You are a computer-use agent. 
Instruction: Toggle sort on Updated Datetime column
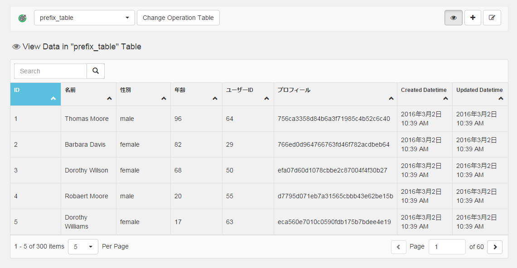tap(501, 98)
